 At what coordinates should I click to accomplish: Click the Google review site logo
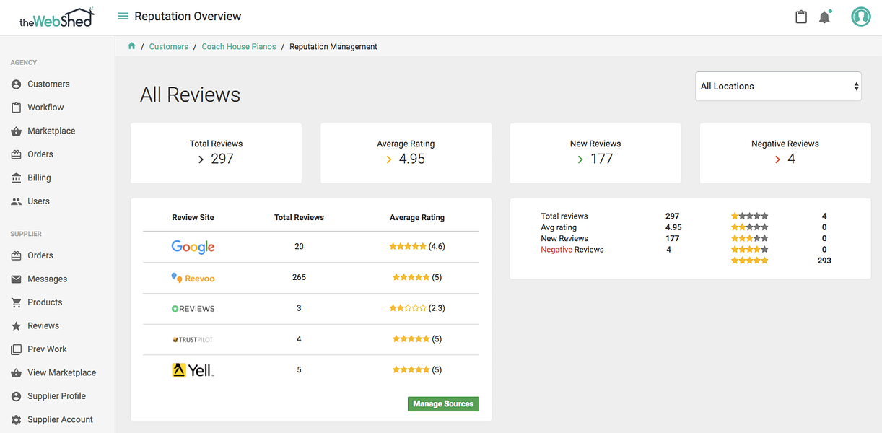click(193, 247)
